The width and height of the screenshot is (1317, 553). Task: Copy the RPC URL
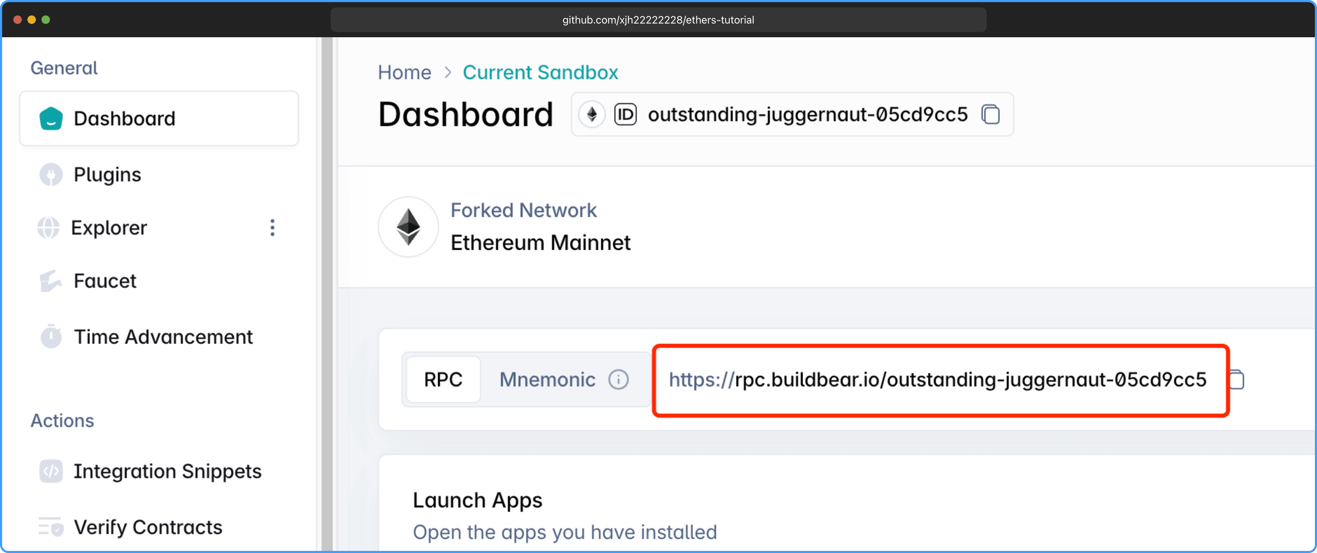[1237, 380]
